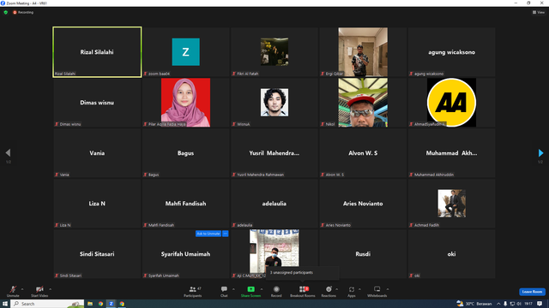
Task: Click the Zoom icon in the taskbar
Action: (111, 304)
